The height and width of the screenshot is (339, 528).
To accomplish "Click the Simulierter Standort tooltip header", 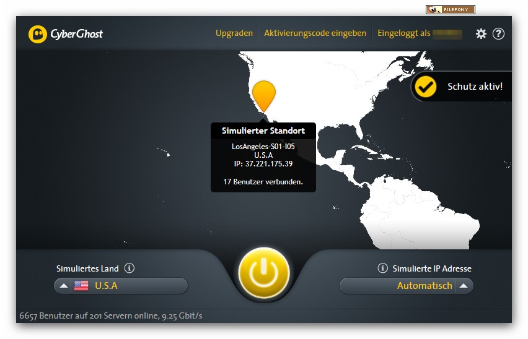I will [x=263, y=131].
